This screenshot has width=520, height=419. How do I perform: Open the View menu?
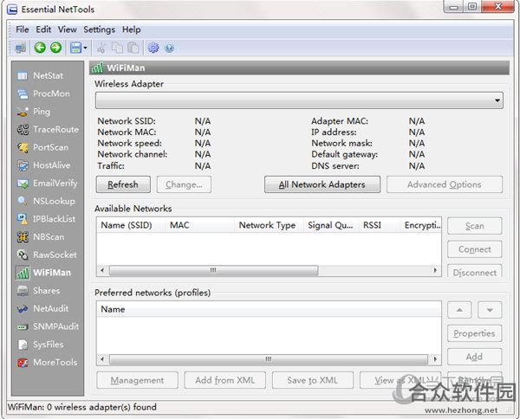68,29
